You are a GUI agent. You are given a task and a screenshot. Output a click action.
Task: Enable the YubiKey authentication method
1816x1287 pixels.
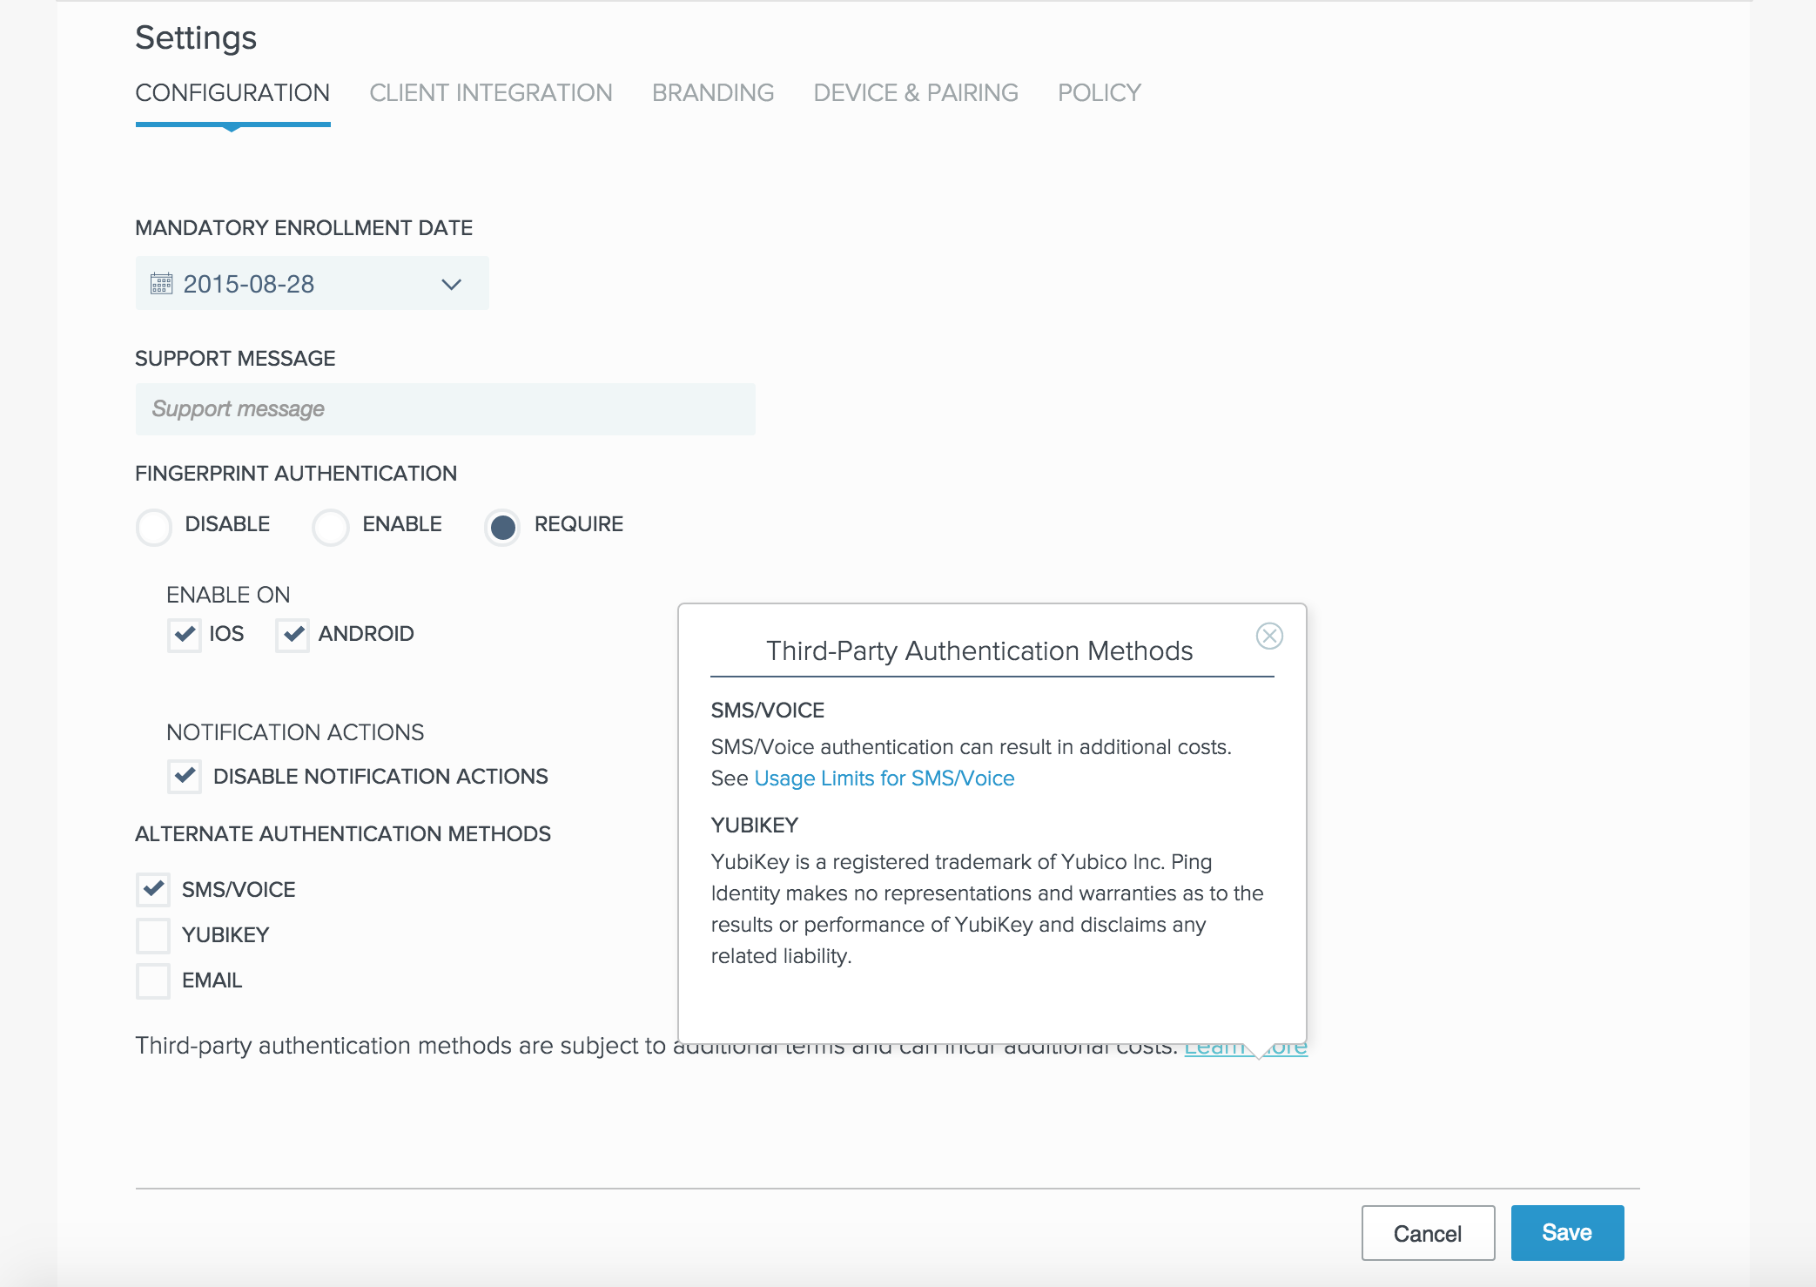tap(153, 935)
